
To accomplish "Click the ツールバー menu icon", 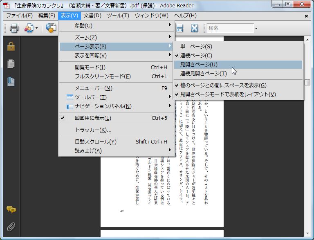I will coord(70,97).
